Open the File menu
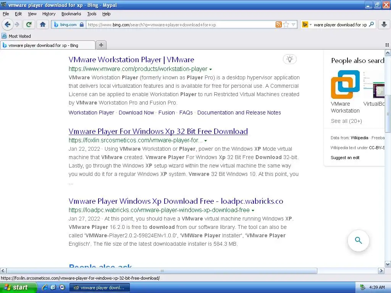 point(6,14)
